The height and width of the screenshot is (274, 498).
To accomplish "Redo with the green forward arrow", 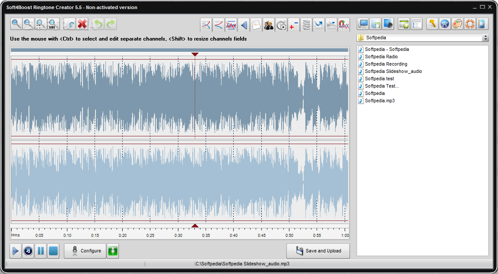I will coord(111,24).
